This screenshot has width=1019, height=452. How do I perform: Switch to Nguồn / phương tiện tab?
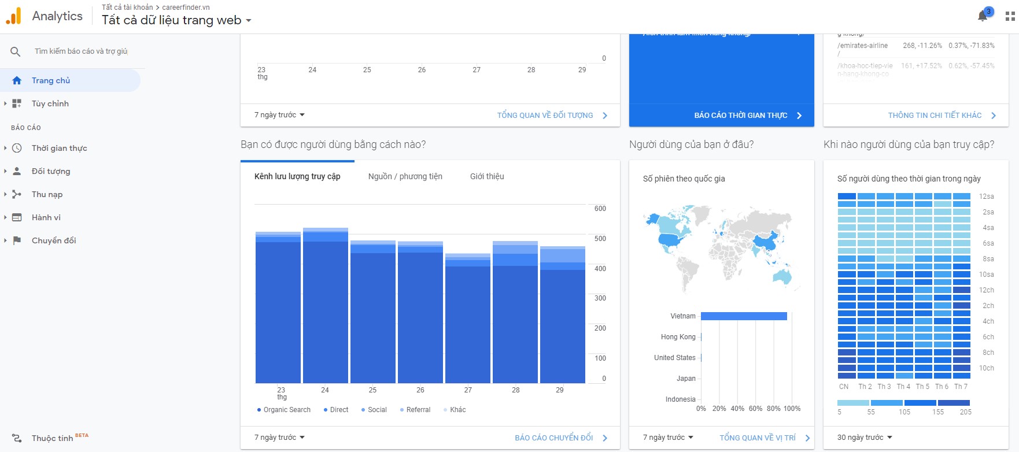point(405,176)
